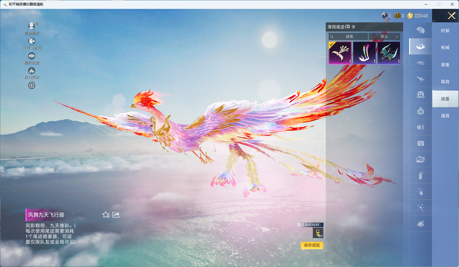Open help icon beside 滑翔尾迹

point(354,27)
